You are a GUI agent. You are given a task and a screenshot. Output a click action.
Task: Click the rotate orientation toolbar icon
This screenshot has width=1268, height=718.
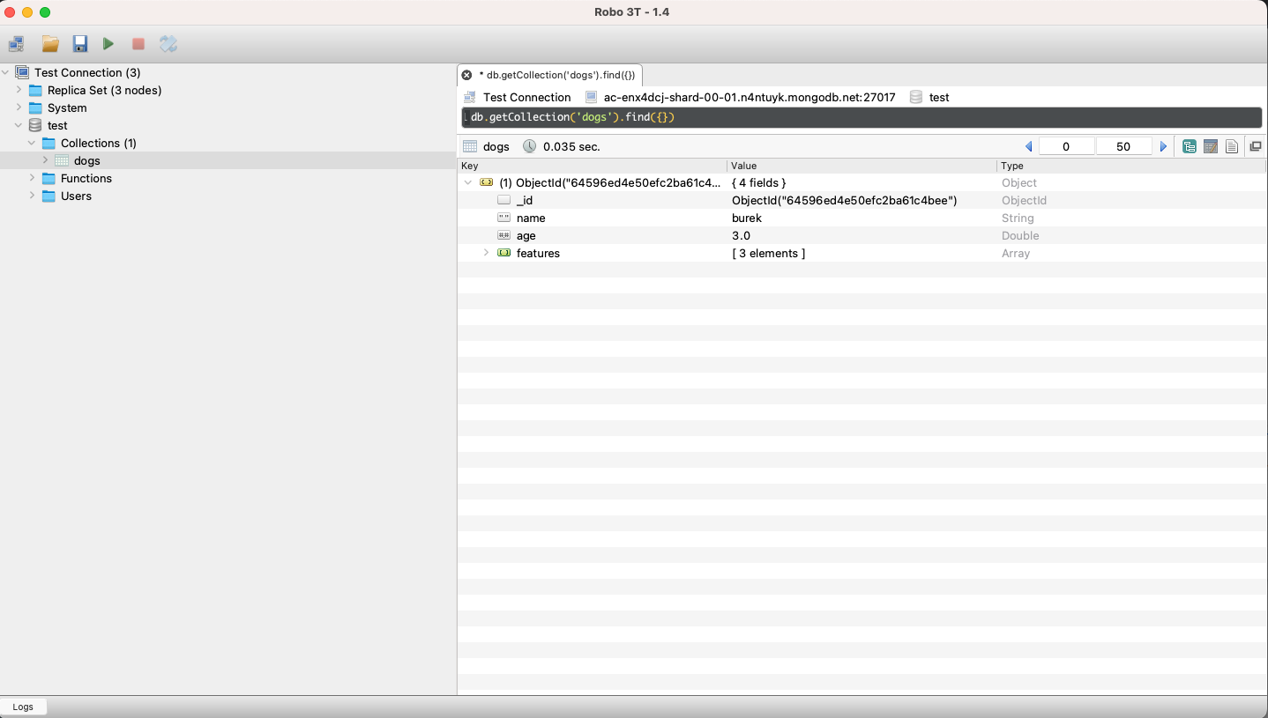tap(168, 44)
